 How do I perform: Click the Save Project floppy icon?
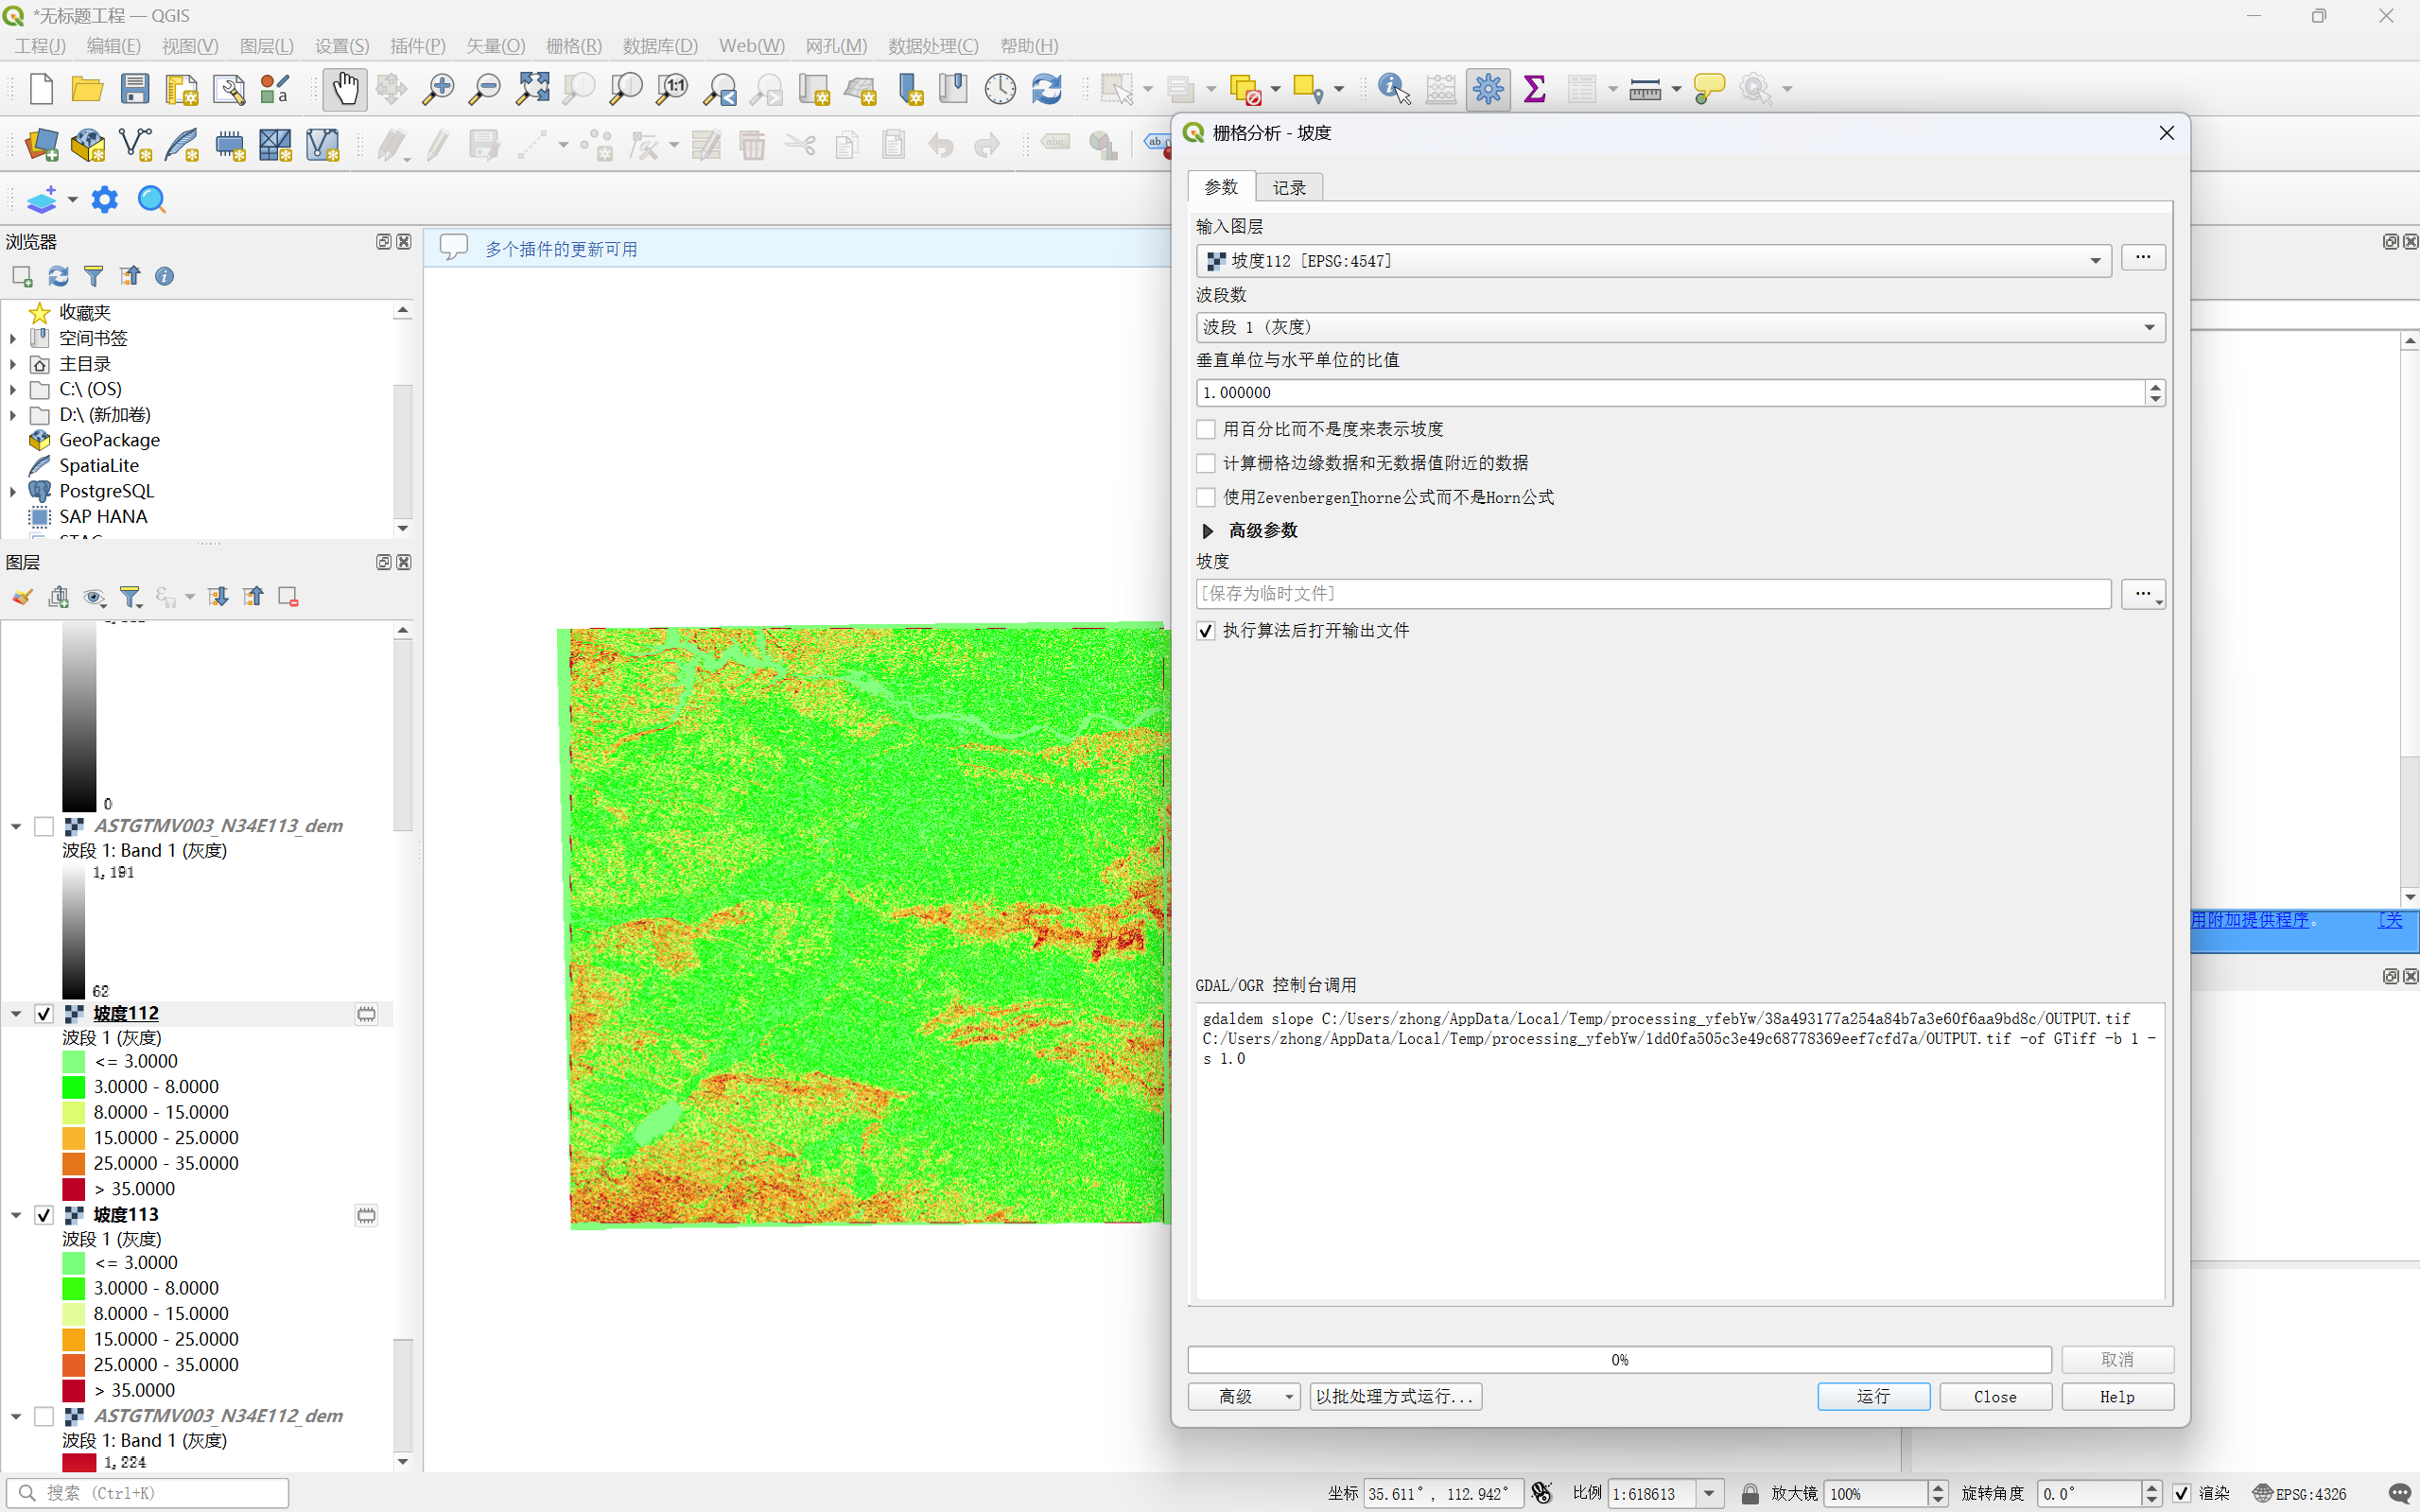[135, 89]
